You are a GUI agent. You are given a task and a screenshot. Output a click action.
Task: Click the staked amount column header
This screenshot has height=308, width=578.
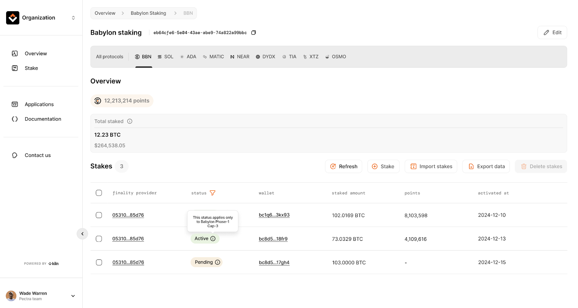pyautogui.click(x=349, y=193)
